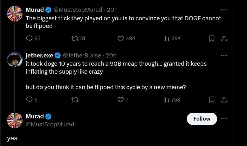The width and height of the screenshot is (247, 146).
Task: Repost jether.exe's tweet
Action: pyautogui.click(x=75, y=100)
